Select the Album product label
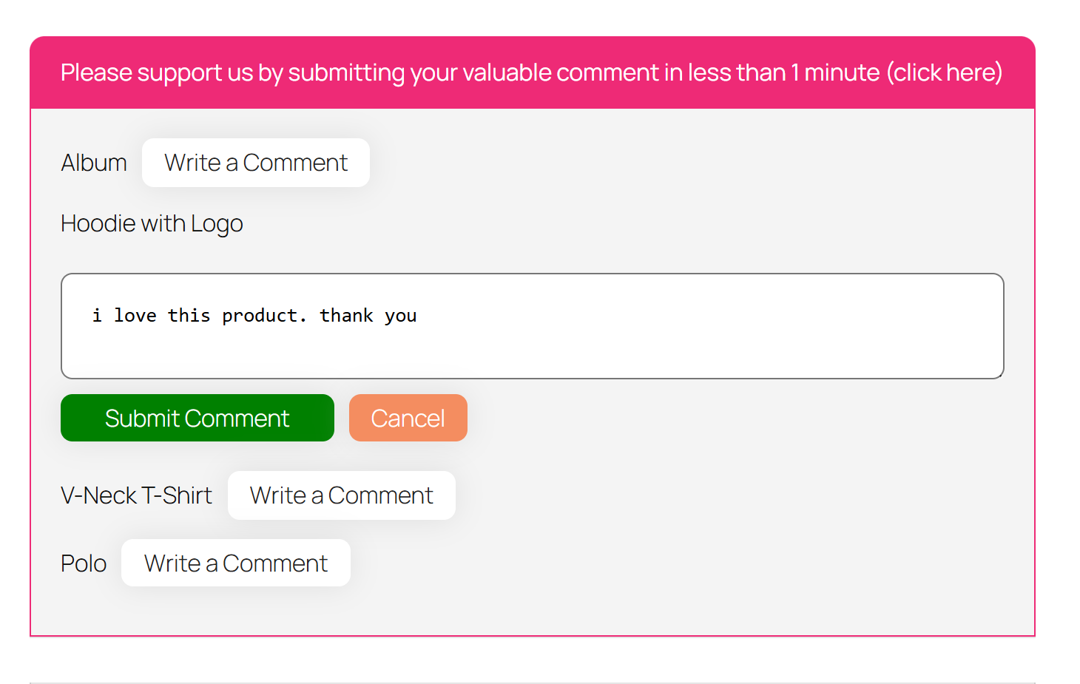Image resolution: width=1080 pixels, height=684 pixels. pyautogui.click(x=94, y=163)
